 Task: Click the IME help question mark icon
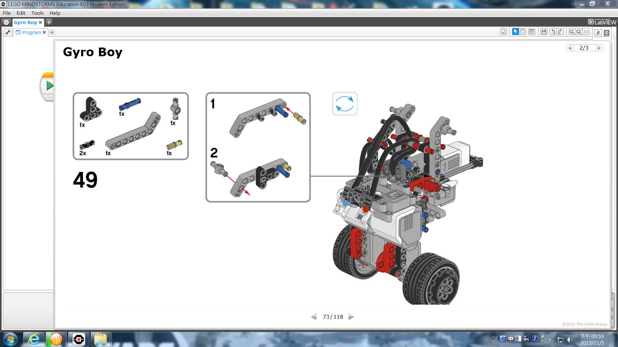pos(535,338)
